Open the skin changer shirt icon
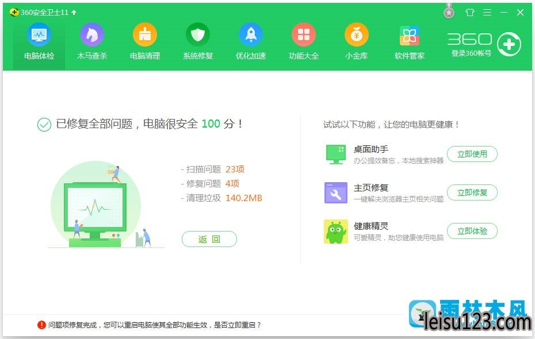The width and height of the screenshot is (535, 339). click(470, 13)
